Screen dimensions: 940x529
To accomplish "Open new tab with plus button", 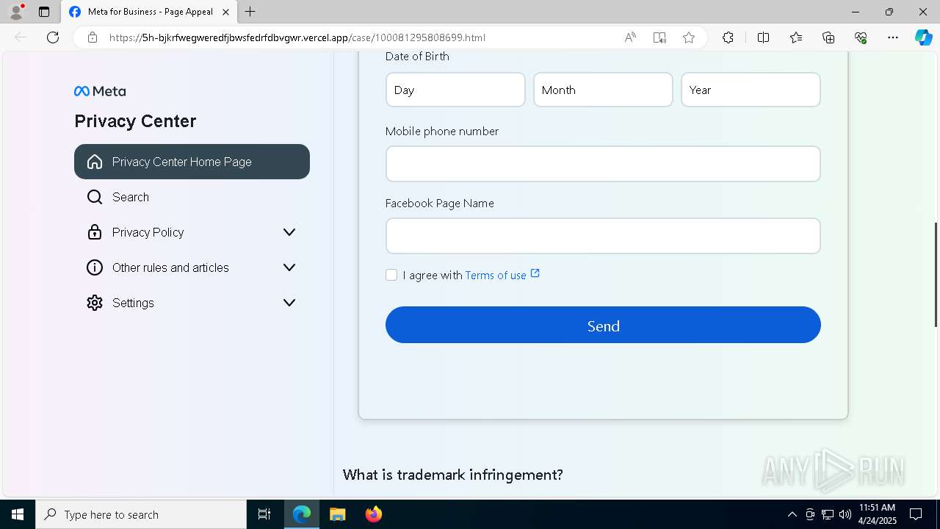I will click(x=250, y=12).
